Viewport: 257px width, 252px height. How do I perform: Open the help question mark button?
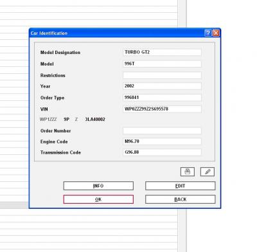[208, 33]
